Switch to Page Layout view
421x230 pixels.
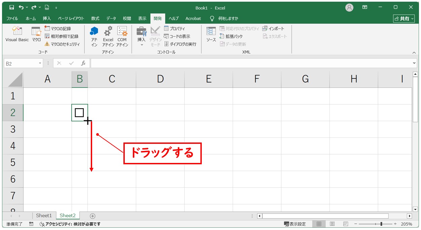point(332,224)
